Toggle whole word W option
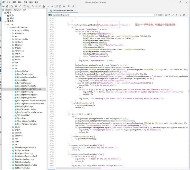The image size is (190, 170). pyautogui.click(x=169, y=15)
